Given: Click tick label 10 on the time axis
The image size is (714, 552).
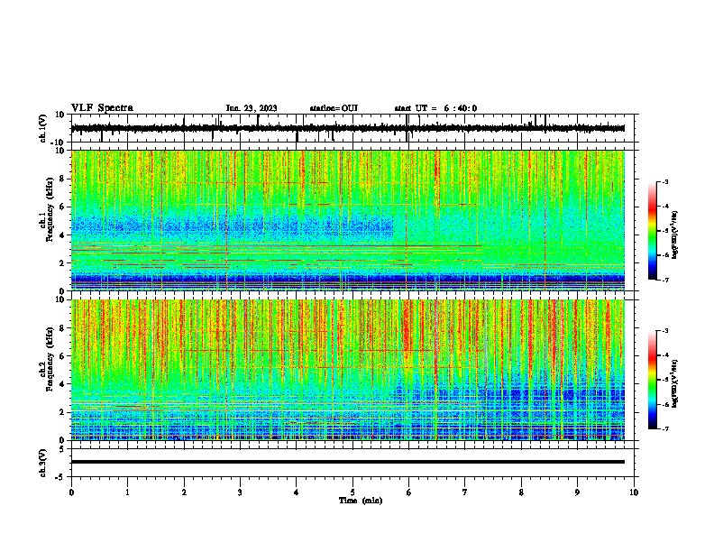Looking at the screenshot, I should pos(634,492).
